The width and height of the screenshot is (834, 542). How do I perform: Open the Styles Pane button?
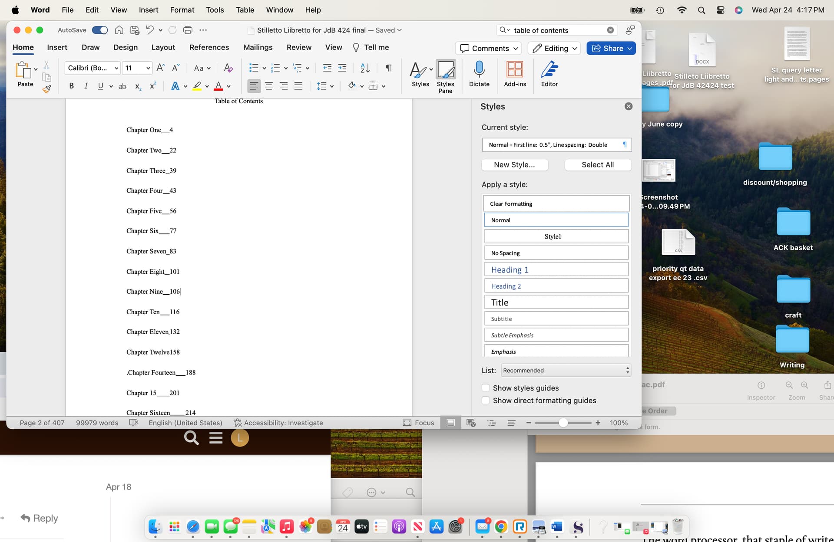[445, 76]
